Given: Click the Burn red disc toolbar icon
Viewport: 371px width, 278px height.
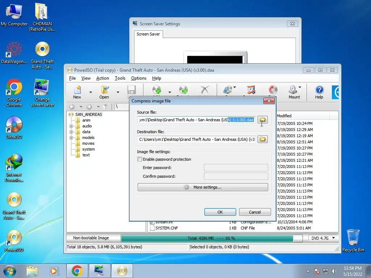Looking at the screenshot, I should [273, 90].
